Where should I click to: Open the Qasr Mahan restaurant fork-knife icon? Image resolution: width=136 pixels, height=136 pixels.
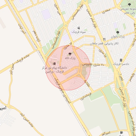click(x=104, y=40)
